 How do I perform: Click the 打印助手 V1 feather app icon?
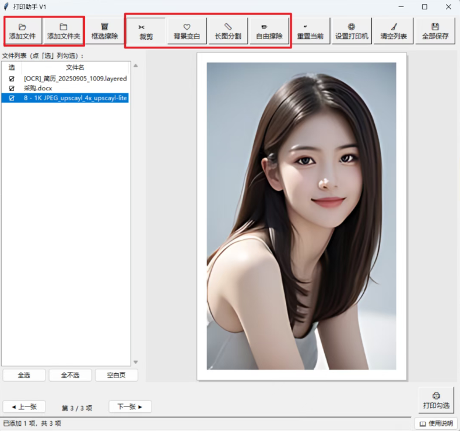pos(6,6)
